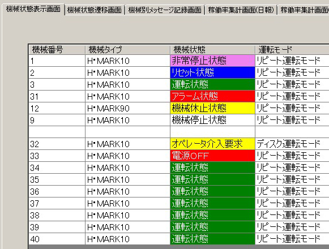Screen dimensions: 329x249
Task: Select machine number 40 cell
Action: (57, 239)
